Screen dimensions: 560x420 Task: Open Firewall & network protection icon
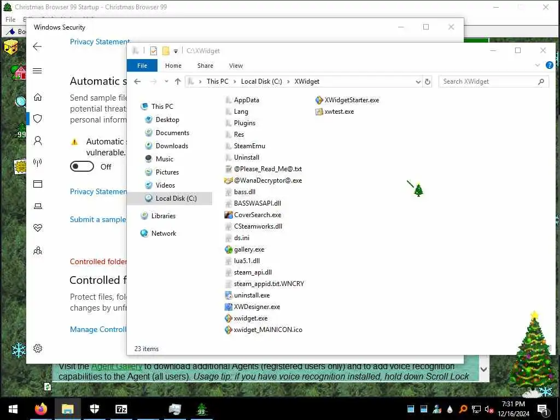click(x=38, y=163)
